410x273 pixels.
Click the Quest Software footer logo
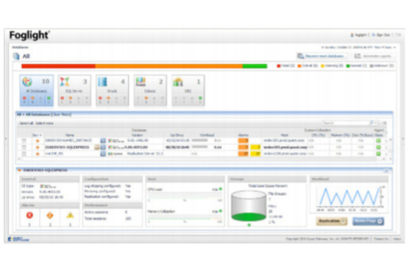click(x=19, y=239)
